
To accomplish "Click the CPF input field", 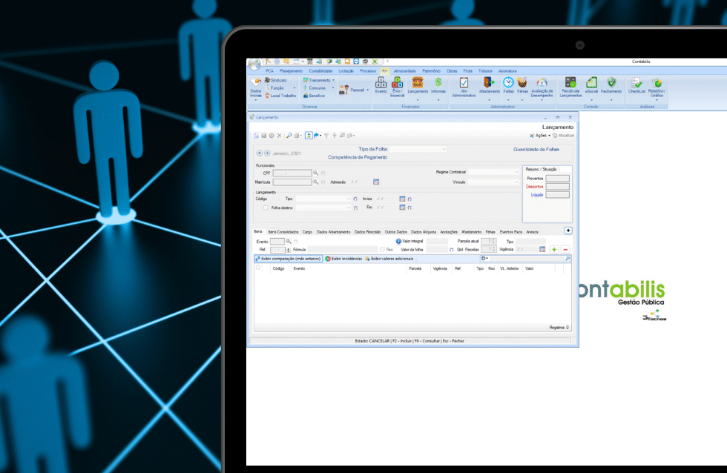I will 292,173.
